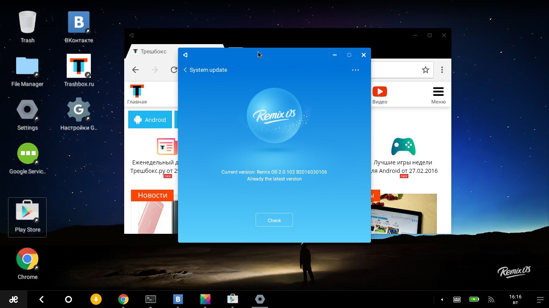Open the wireless network tray icon
This screenshot has width=549, height=308.
point(491,300)
